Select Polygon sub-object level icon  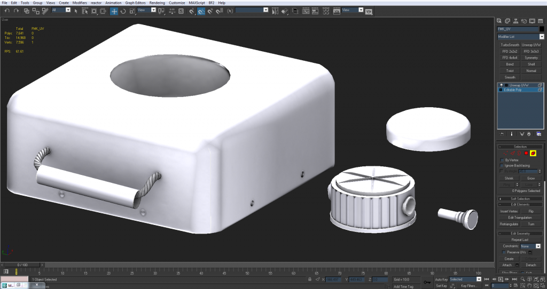[x=526, y=154]
